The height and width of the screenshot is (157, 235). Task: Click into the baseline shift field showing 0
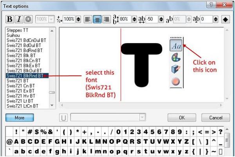click(206, 19)
